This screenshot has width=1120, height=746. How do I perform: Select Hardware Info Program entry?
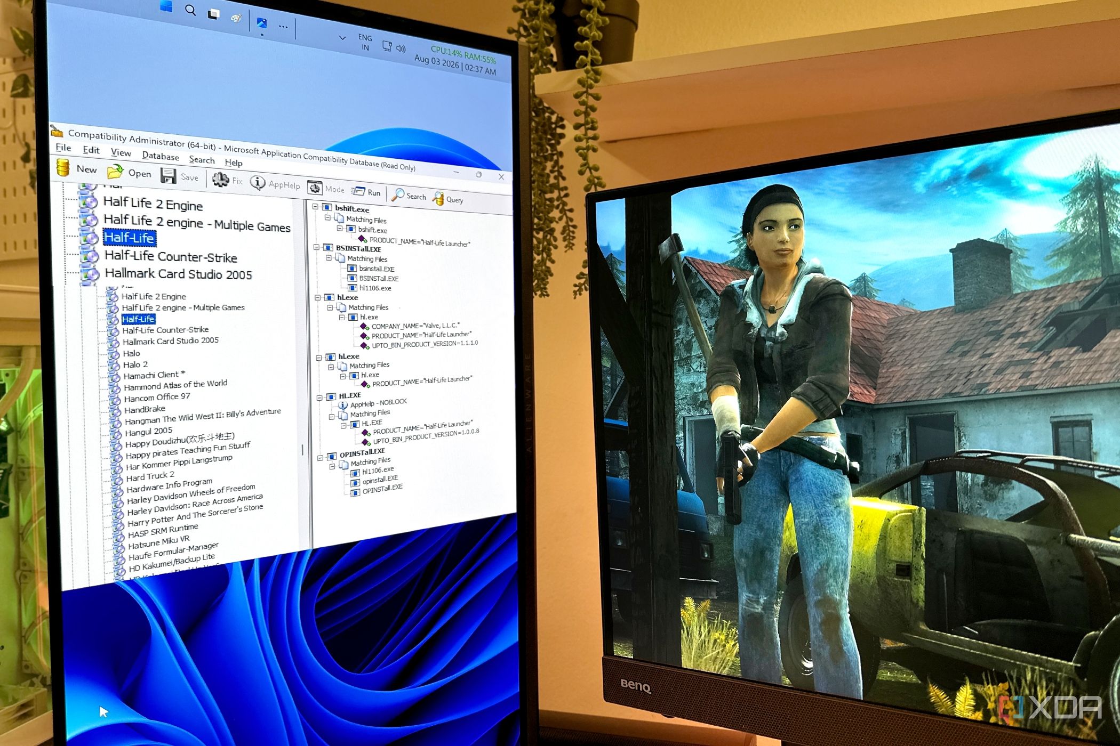point(169,485)
